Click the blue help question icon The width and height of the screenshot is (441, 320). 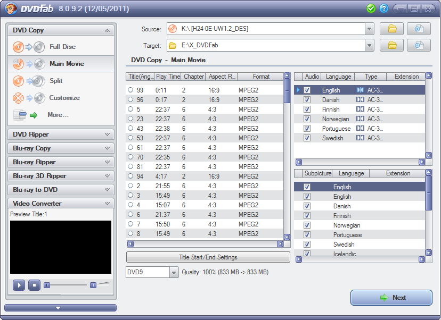[x=383, y=9]
